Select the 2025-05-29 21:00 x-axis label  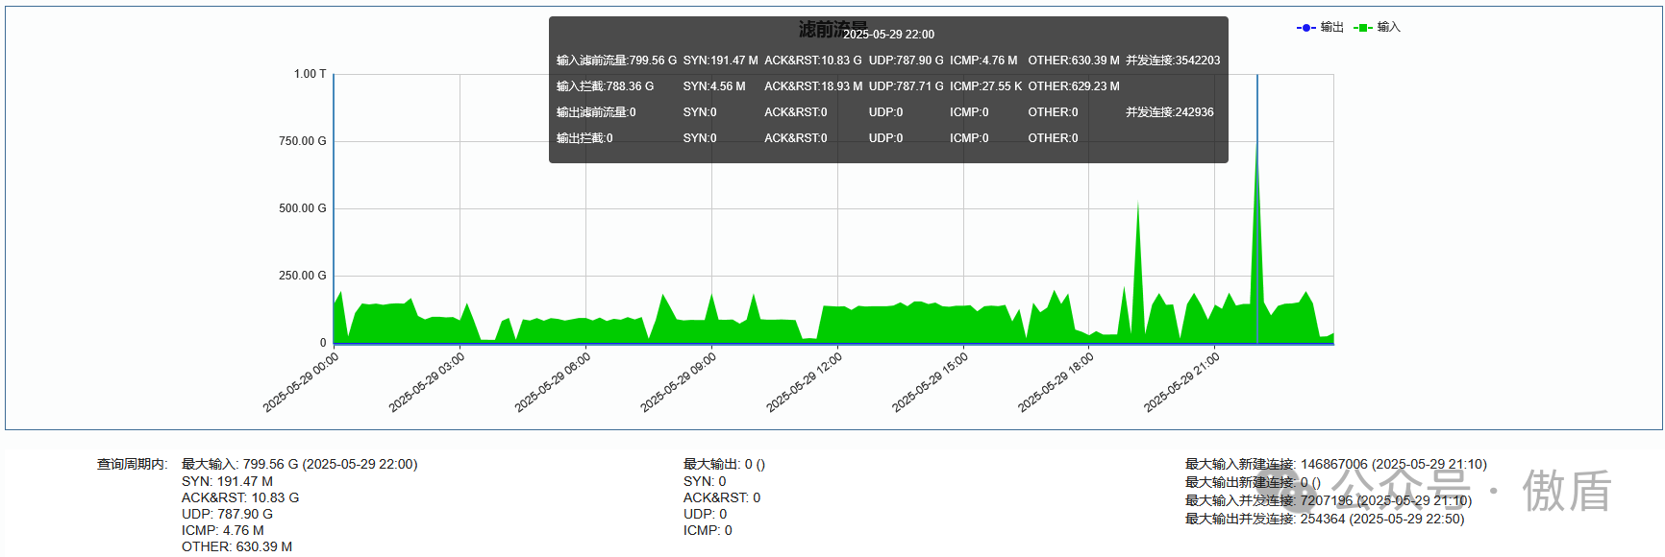click(1182, 382)
